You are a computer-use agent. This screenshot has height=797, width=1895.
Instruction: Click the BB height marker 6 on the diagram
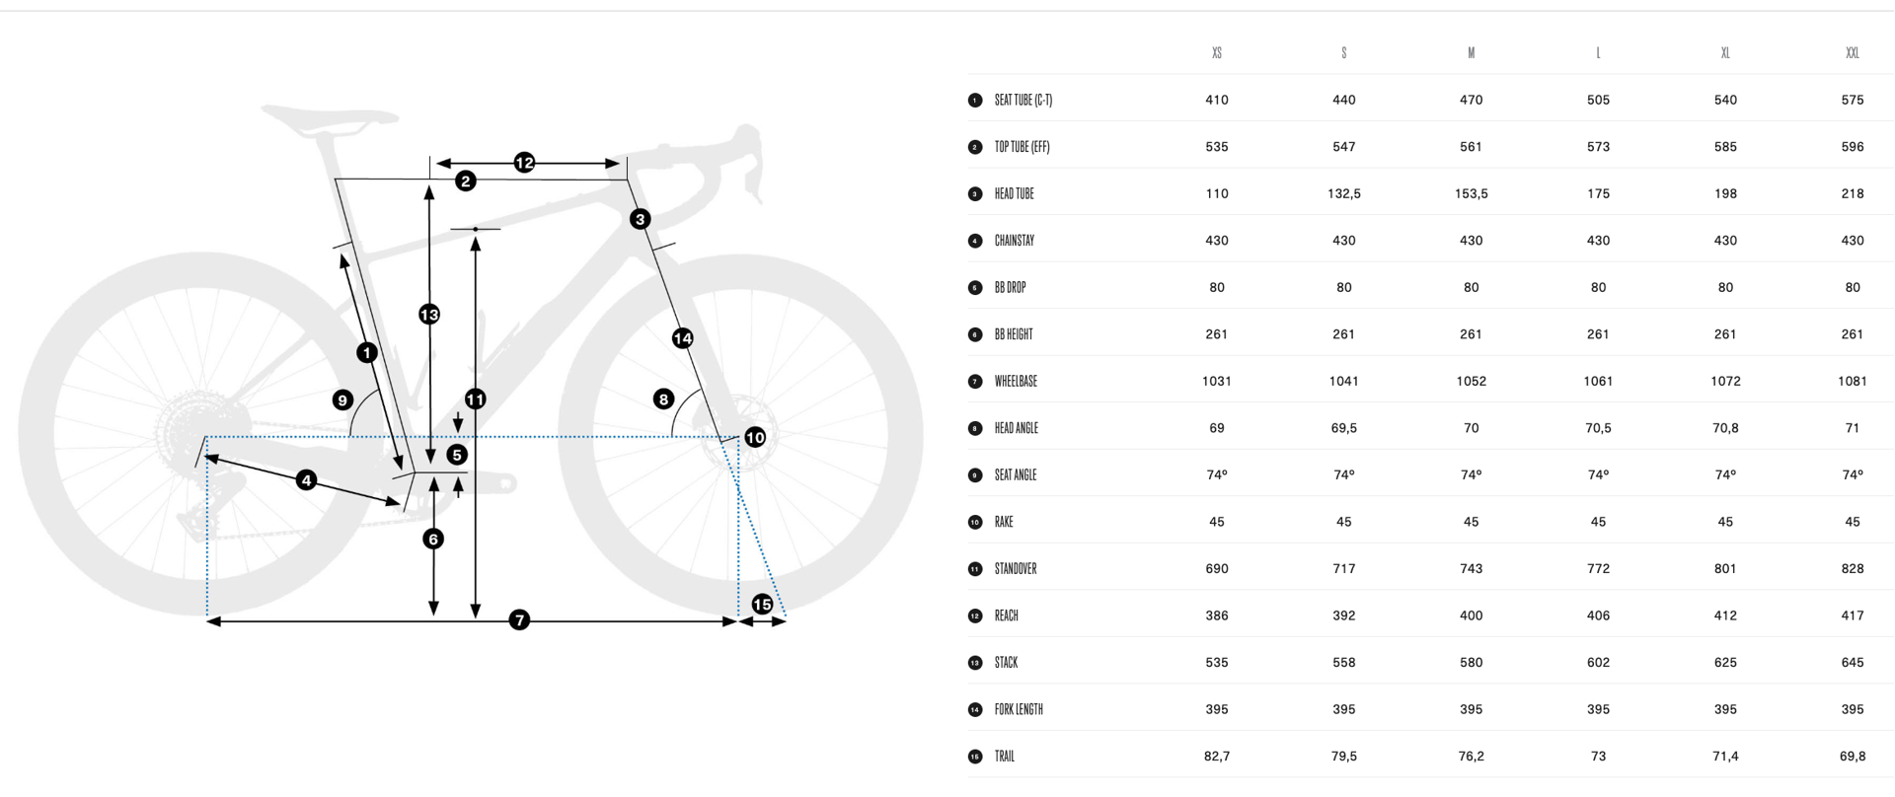433,539
